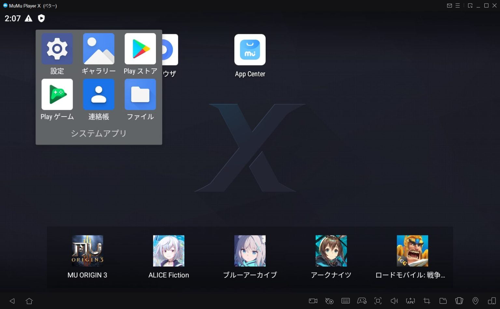Set a virtual GPS location
500x309 pixels.
(475, 301)
